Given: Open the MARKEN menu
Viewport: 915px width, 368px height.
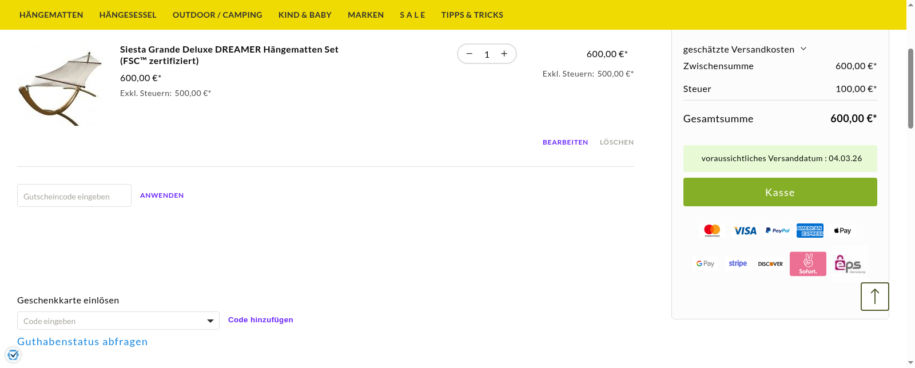Looking at the screenshot, I should [366, 15].
